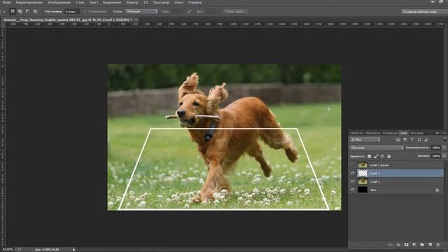Click the type layer filter icon
The height and width of the screenshot is (252, 448).
412,139
